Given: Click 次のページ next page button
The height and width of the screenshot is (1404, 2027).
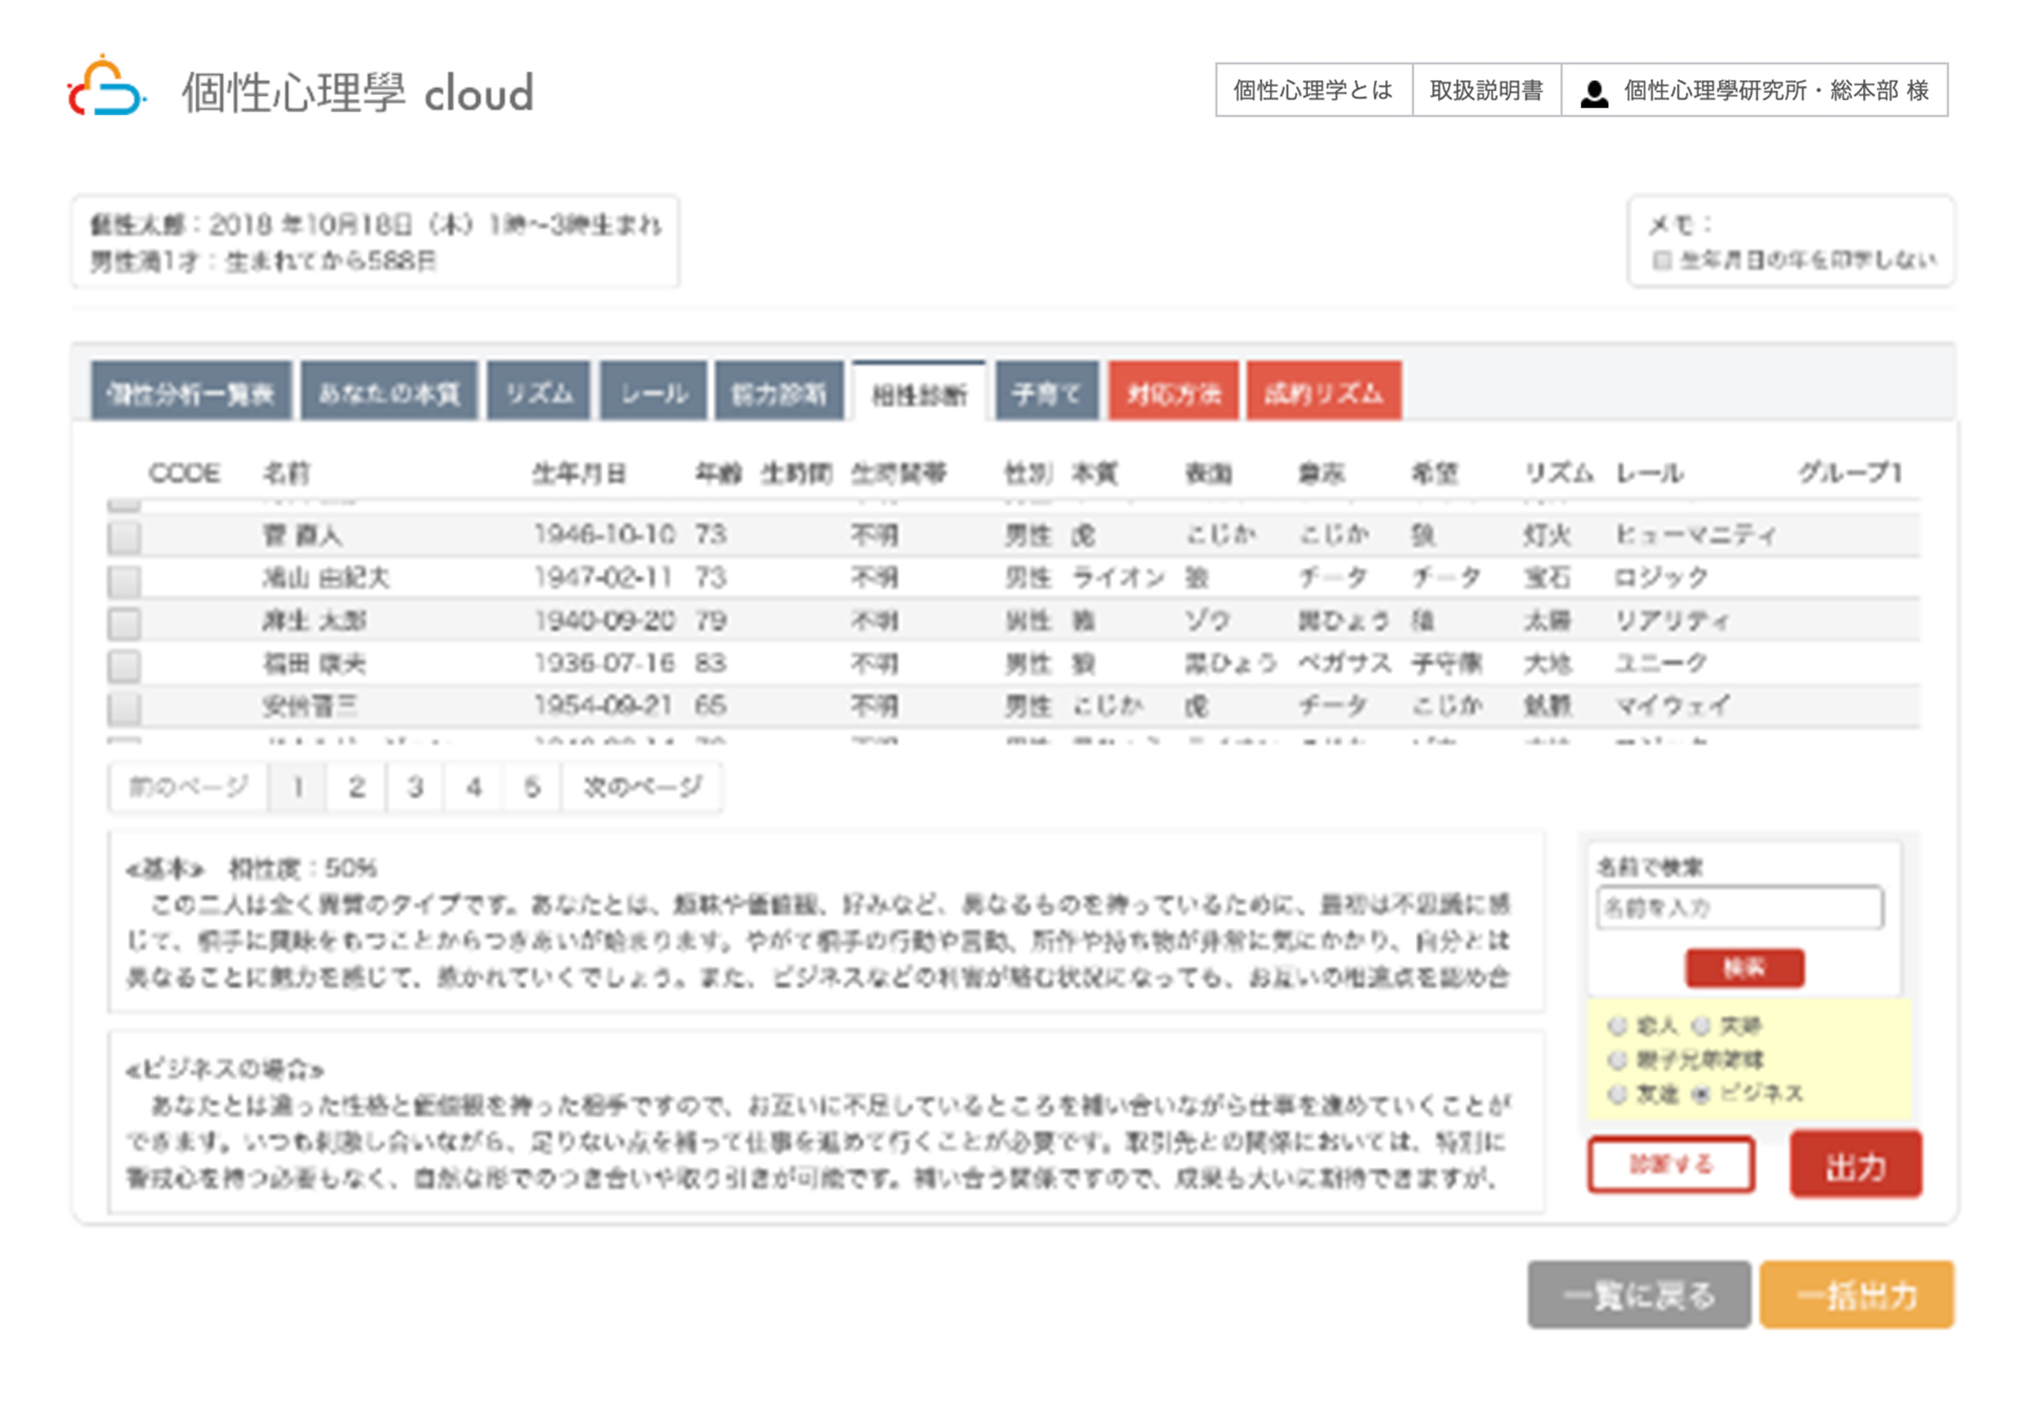Looking at the screenshot, I should pyautogui.click(x=643, y=786).
